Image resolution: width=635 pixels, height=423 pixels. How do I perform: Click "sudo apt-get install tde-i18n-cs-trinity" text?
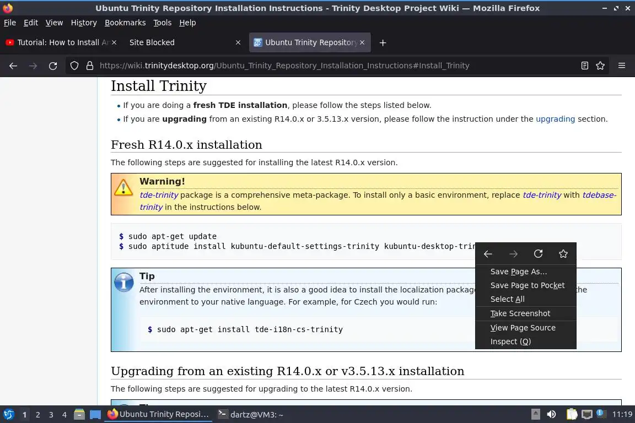(250, 329)
